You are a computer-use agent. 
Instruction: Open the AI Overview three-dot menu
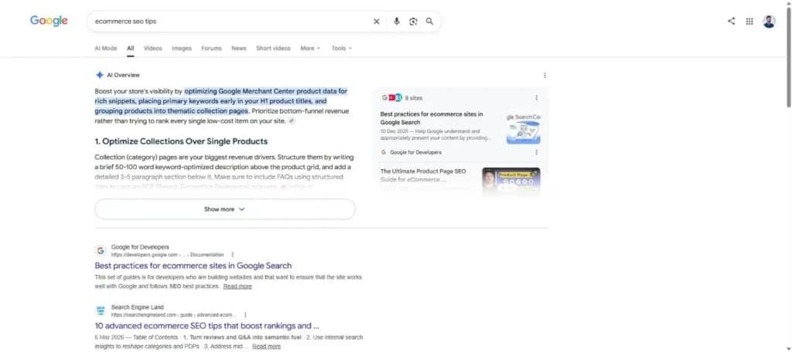pos(544,75)
